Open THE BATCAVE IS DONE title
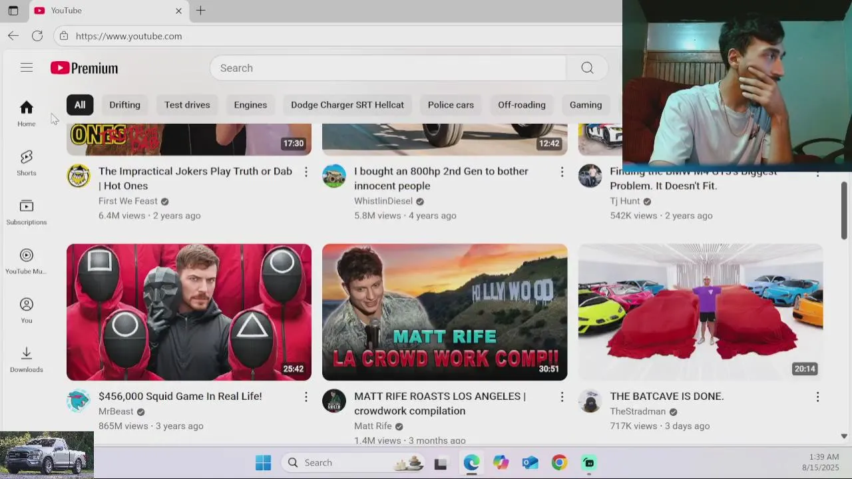852x479 pixels. click(x=667, y=396)
